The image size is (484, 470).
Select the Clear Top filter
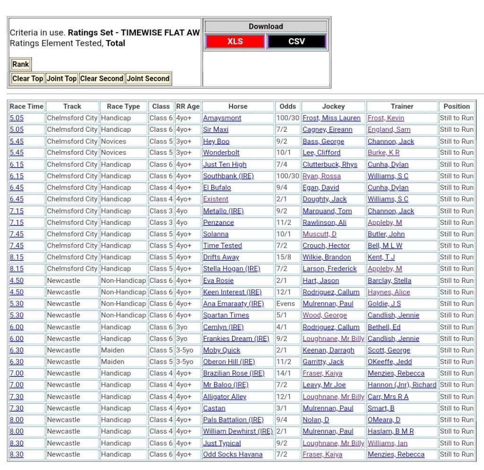click(x=27, y=78)
